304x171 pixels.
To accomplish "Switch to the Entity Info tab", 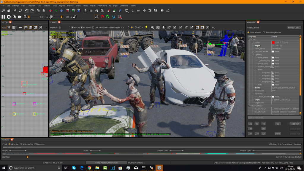I will click(251, 23).
